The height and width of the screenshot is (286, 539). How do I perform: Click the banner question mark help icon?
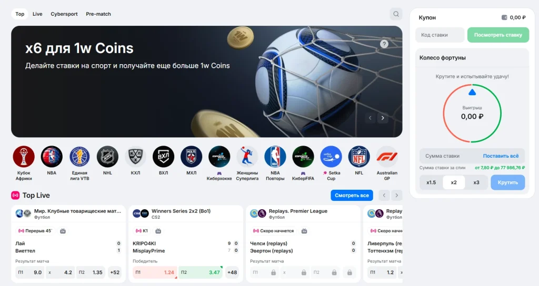click(384, 44)
